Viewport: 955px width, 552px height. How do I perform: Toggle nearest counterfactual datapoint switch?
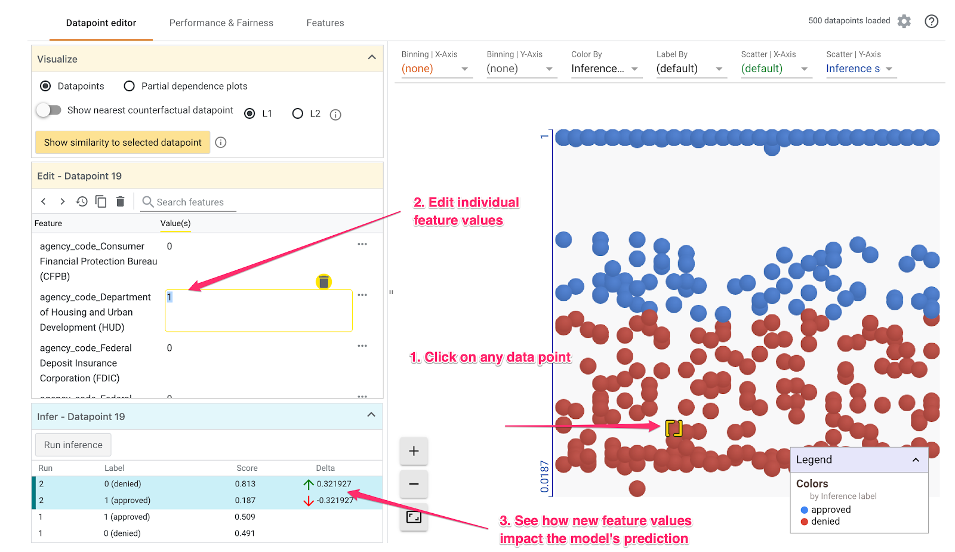pos(49,110)
